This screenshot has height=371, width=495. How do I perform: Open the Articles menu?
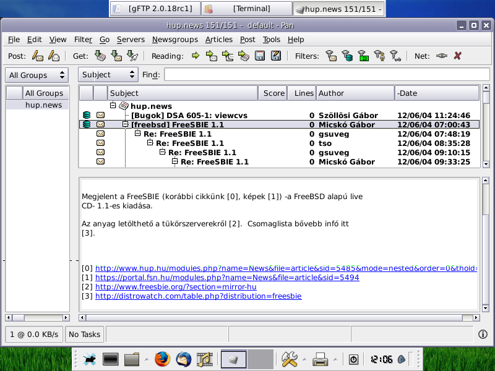(x=219, y=40)
